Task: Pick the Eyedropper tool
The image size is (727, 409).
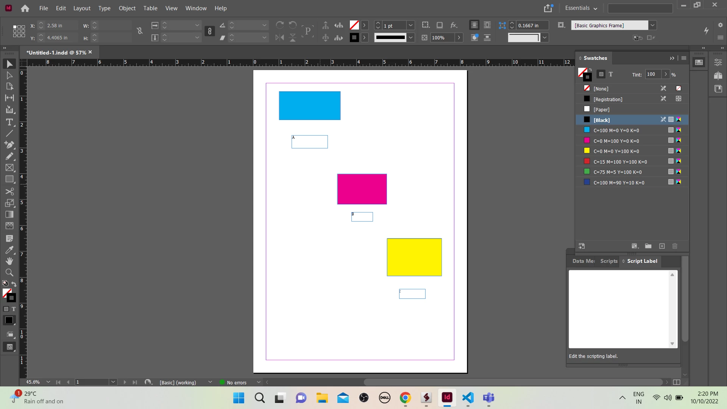Action: tap(9, 250)
